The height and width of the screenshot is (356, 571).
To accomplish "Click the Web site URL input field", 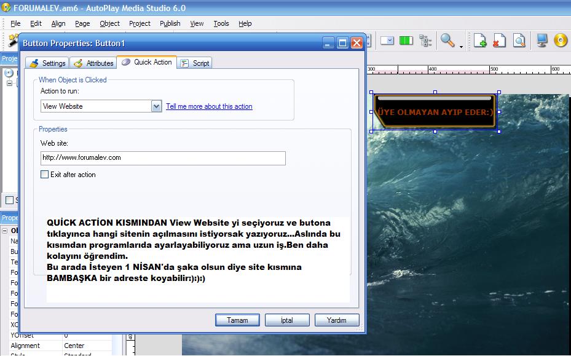I will pyautogui.click(x=163, y=158).
